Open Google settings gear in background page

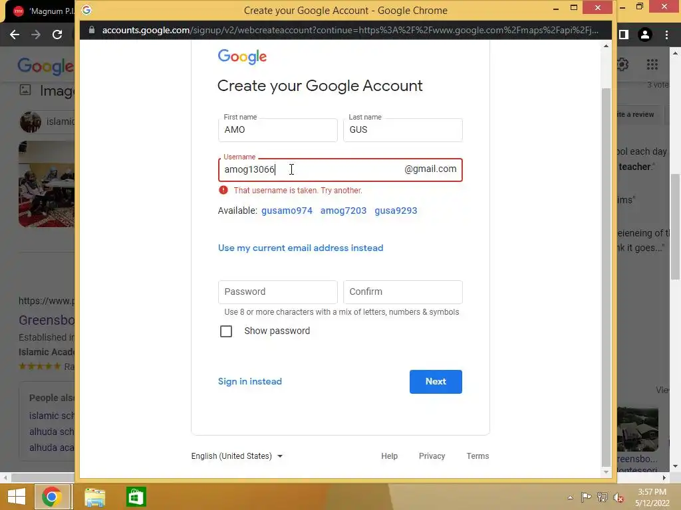[x=622, y=64]
